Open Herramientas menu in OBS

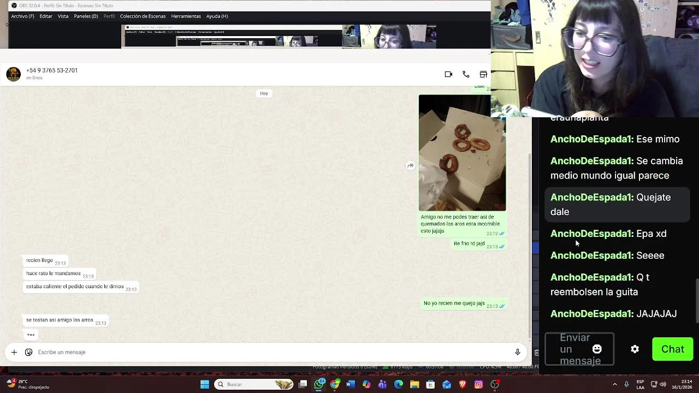(186, 16)
